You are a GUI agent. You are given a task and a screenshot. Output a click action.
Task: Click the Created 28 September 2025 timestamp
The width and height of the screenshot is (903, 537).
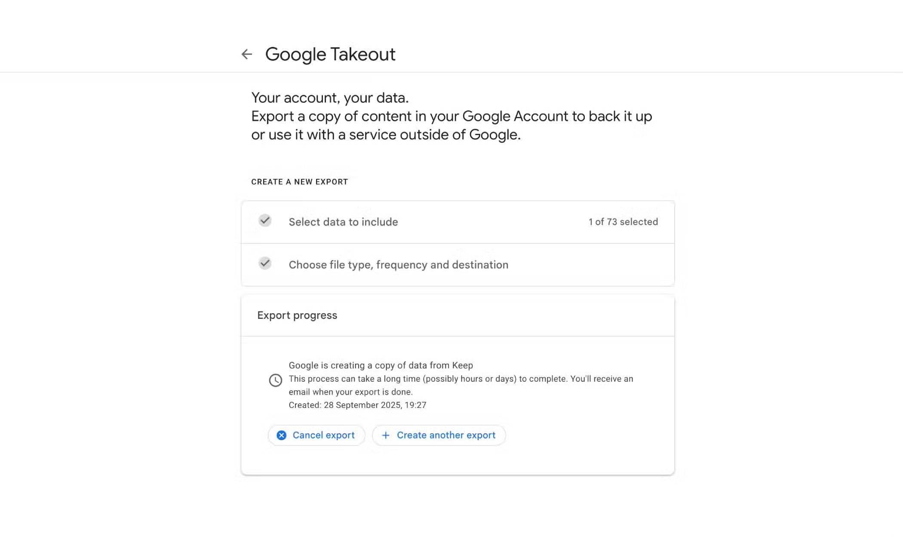click(x=357, y=405)
